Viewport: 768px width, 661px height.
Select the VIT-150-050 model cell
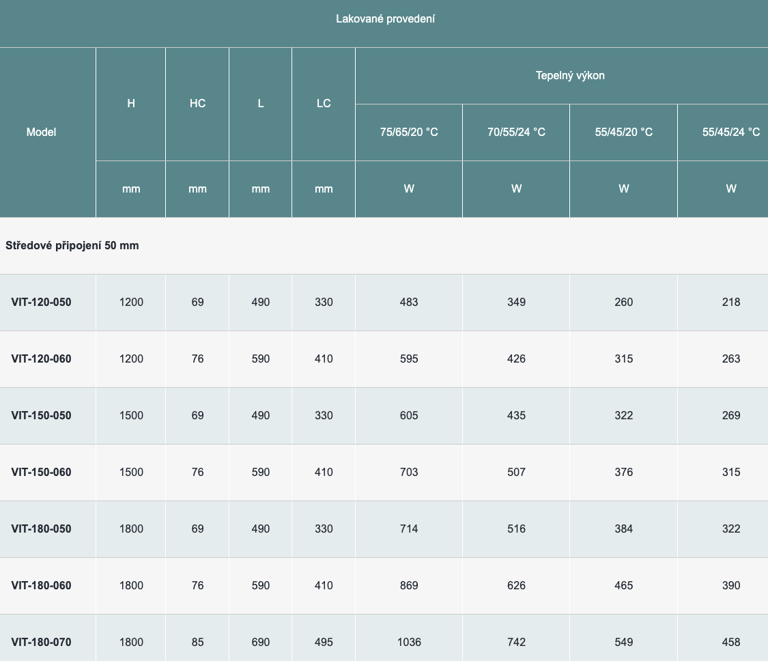41,416
